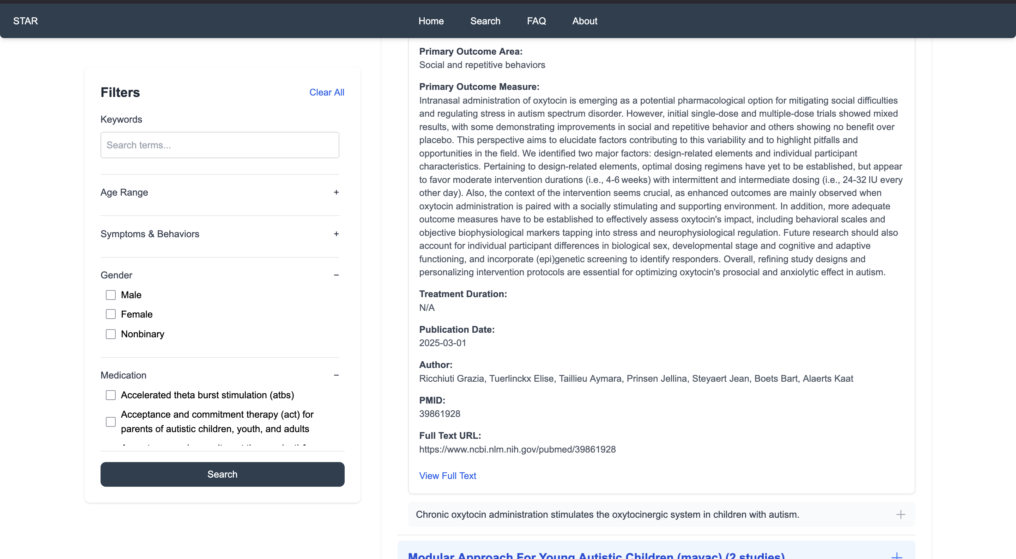Open the Age Range filter section

pyautogui.click(x=124, y=192)
